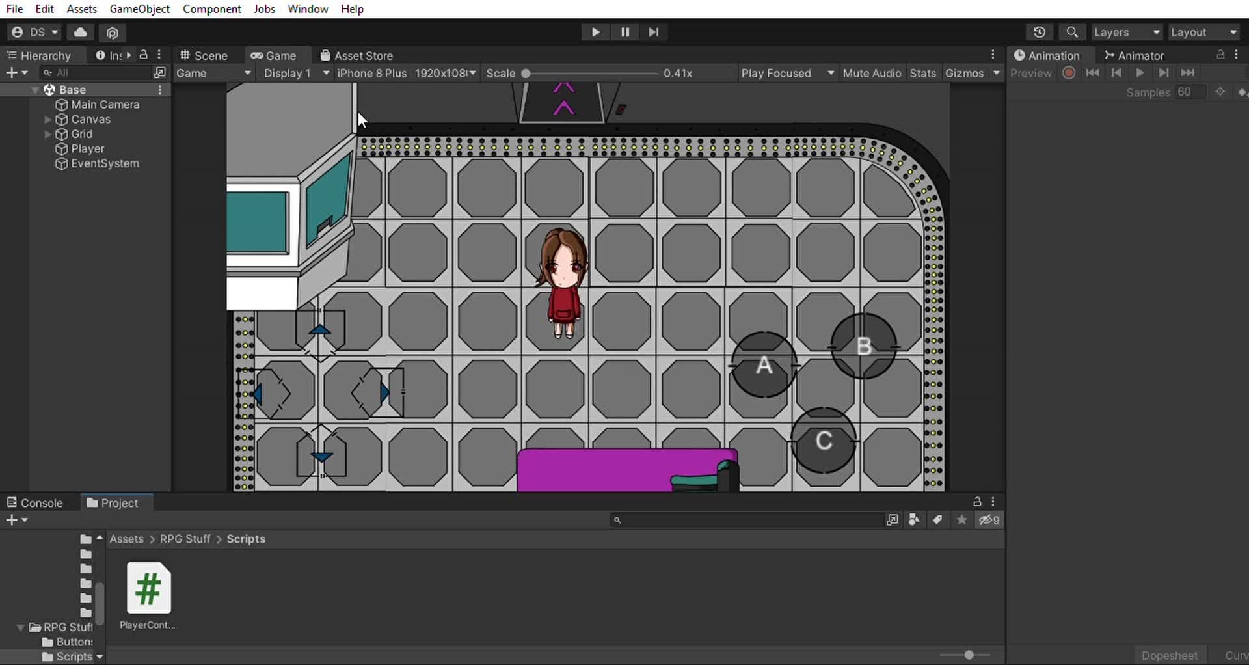Click the Step frame button
The width and height of the screenshot is (1249, 665).
(654, 32)
